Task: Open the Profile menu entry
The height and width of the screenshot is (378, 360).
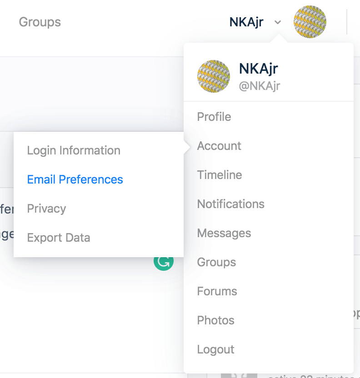Action: click(x=214, y=117)
